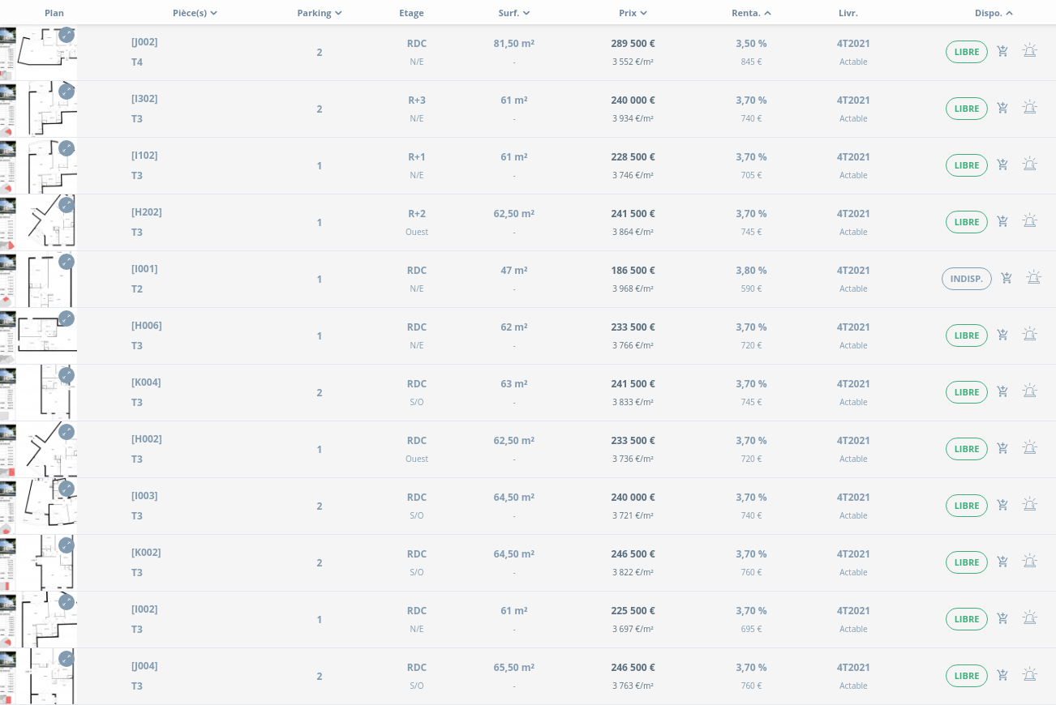1056x705 pixels.
Task: Sort the list by Parking
Action: click(319, 13)
